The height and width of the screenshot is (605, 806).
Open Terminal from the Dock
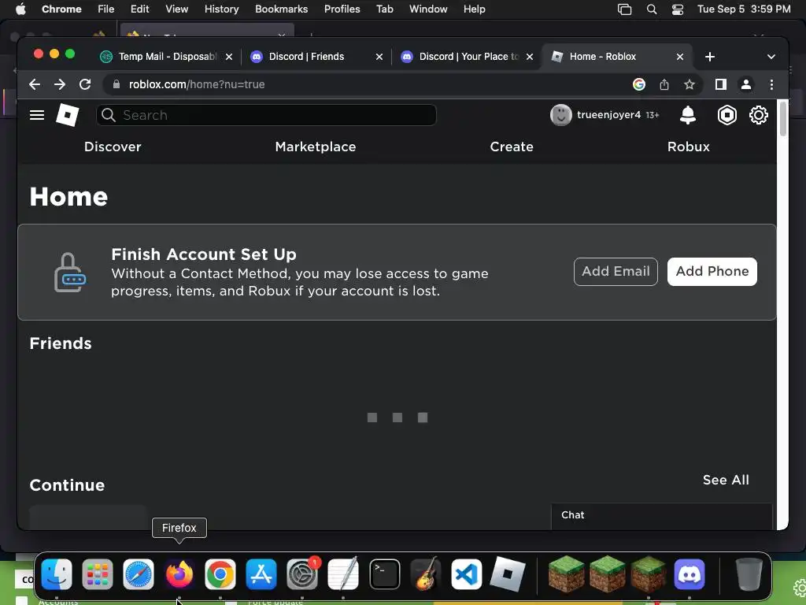(x=384, y=573)
